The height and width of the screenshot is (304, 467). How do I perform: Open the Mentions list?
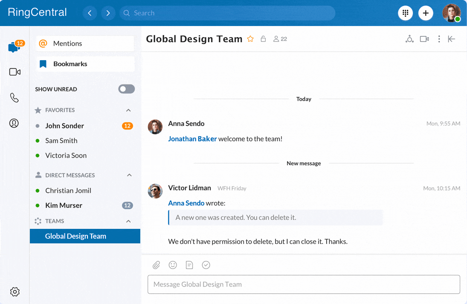click(85, 44)
